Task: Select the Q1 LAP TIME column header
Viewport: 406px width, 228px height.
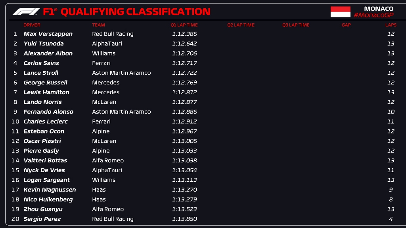Action: coord(184,25)
